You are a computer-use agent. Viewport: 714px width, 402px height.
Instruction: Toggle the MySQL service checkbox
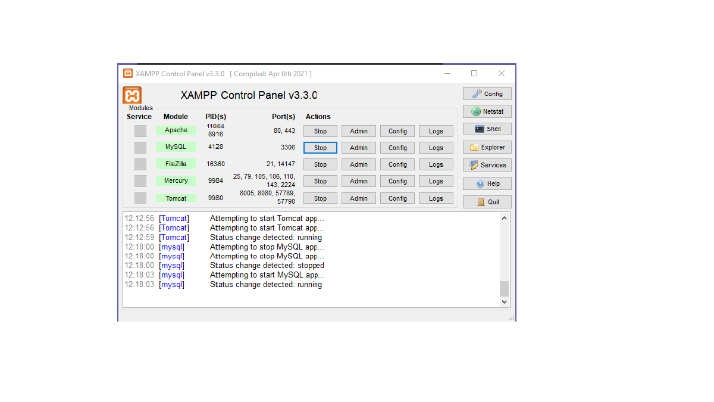click(140, 148)
